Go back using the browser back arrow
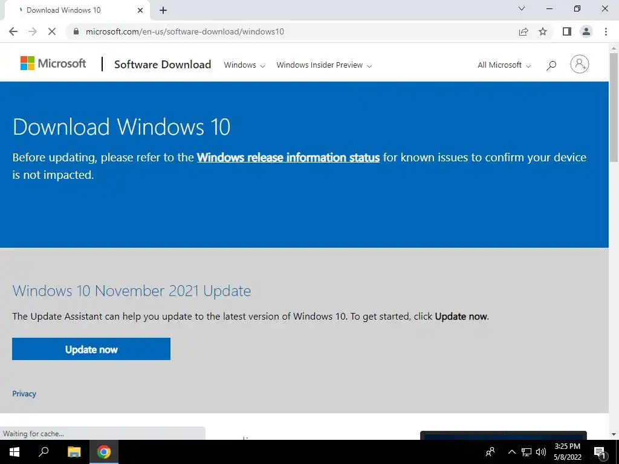Image resolution: width=619 pixels, height=464 pixels. (13, 31)
